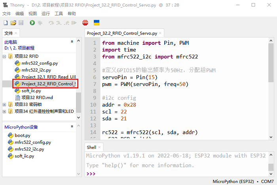This screenshot has width=277, height=185.
Task: Open the 工具 menu
Action: (x=59, y=13)
